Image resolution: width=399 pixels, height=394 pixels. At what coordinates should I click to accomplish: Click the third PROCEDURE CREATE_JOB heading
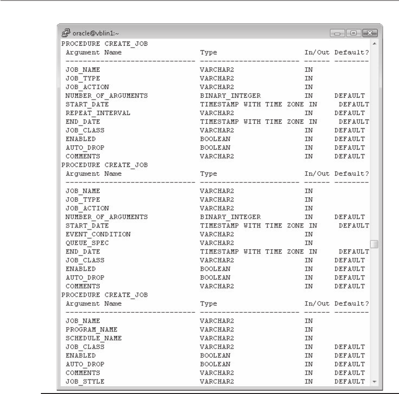point(104,295)
